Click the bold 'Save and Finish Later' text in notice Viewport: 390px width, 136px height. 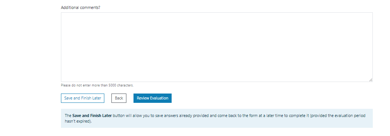92,116
